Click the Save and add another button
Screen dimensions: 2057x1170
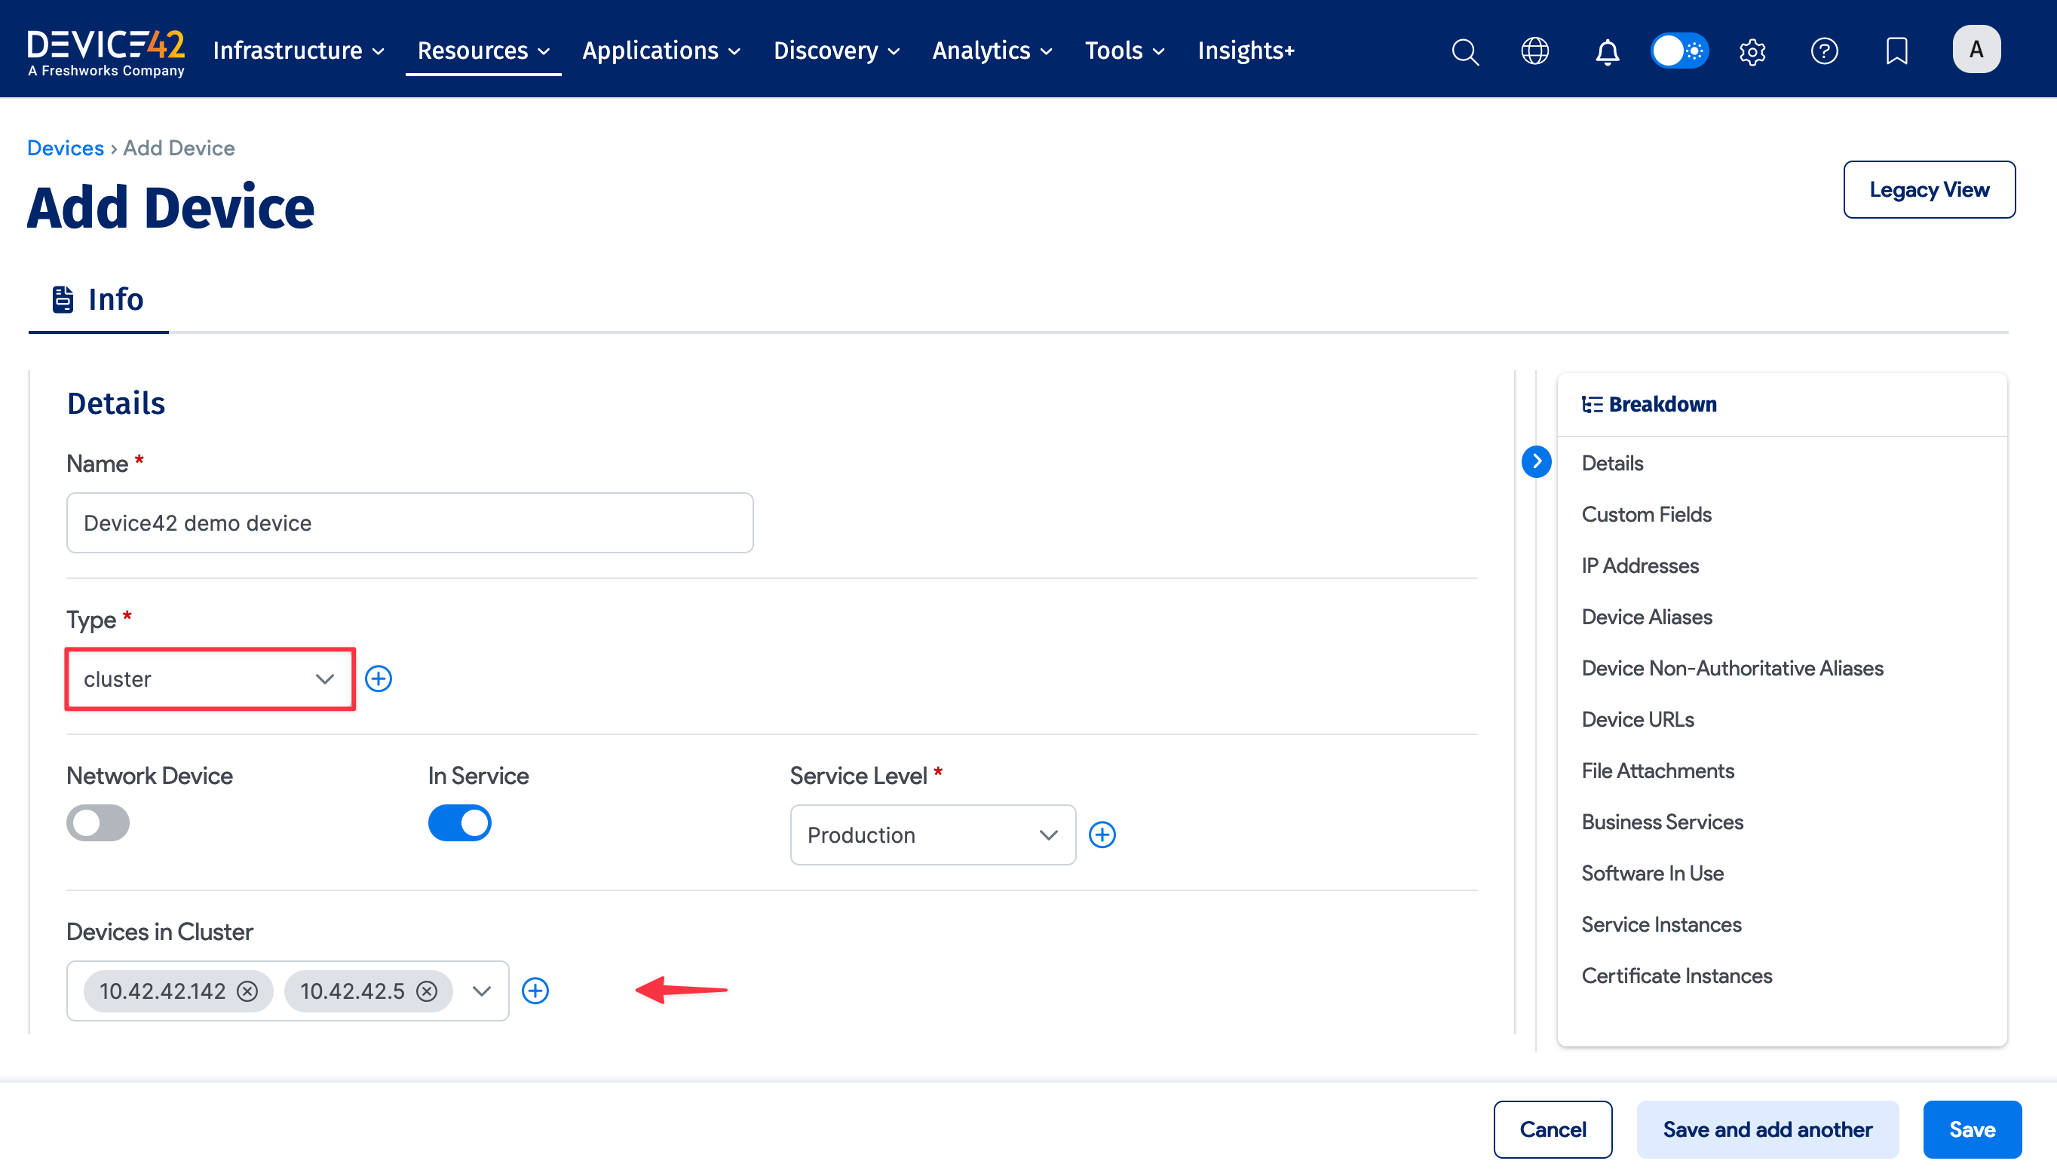[x=1767, y=1129]
